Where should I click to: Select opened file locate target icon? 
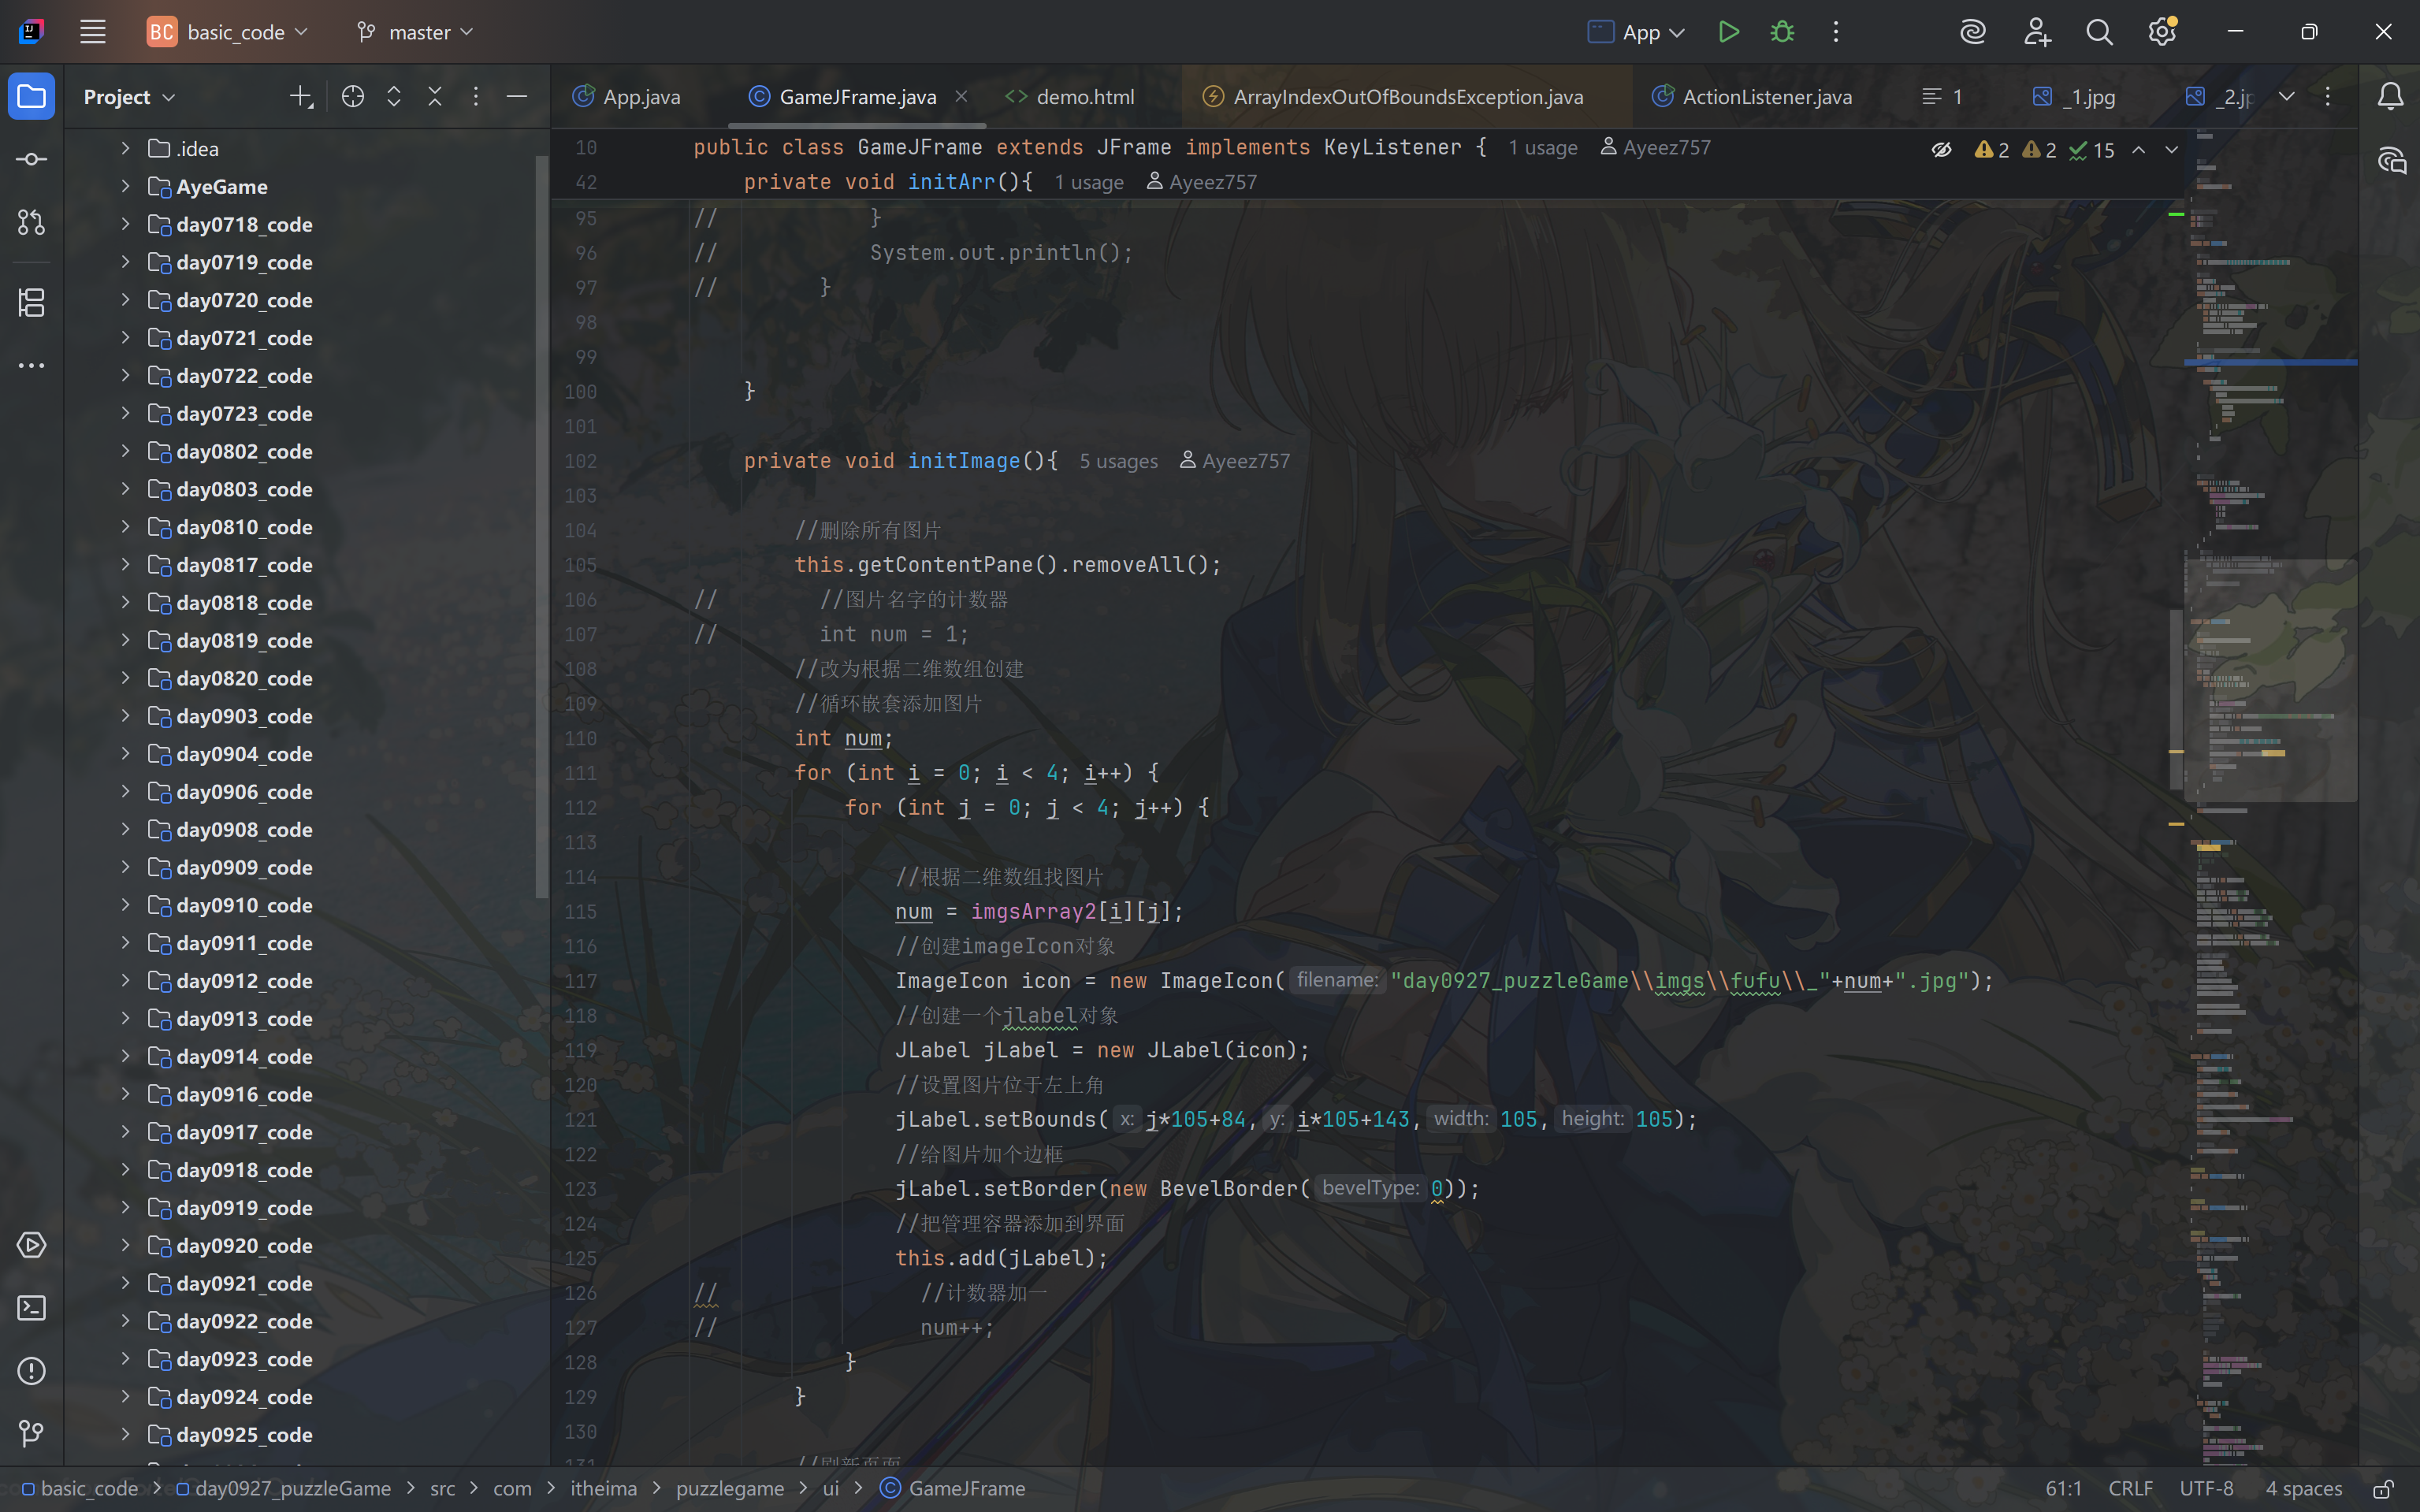pos(352,96)
